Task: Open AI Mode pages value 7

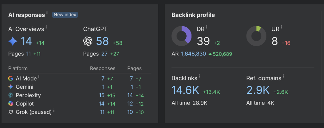Action: (x=131, y=79)
